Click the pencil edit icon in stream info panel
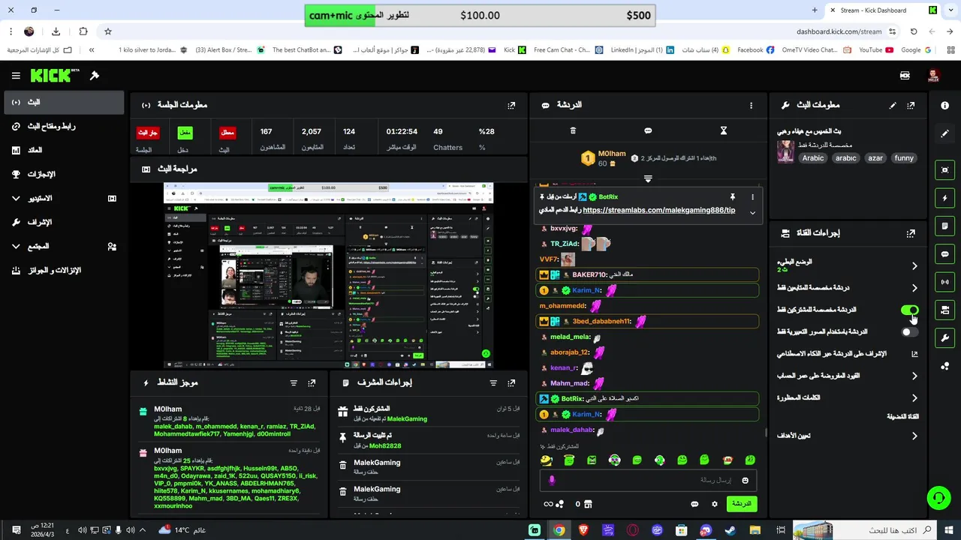The image size is (961, 540). 893,106
